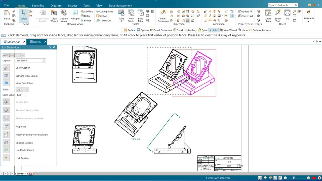Click the Edit Definition help question mark
The image size is (322, 181).
pos(50,47)
